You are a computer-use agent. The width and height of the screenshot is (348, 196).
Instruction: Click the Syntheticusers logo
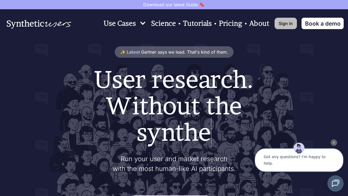point(39,24)
